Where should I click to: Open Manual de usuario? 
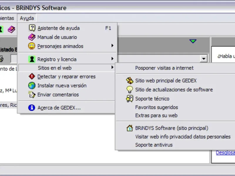tap(67, 37)
